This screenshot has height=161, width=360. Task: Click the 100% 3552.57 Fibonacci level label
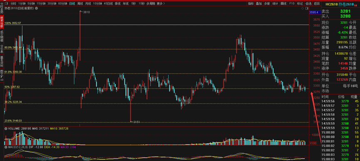pyautogui.click(x=13, y=23)
